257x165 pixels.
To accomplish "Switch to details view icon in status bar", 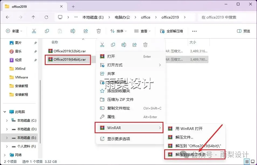I will click(x=247, y=161).
